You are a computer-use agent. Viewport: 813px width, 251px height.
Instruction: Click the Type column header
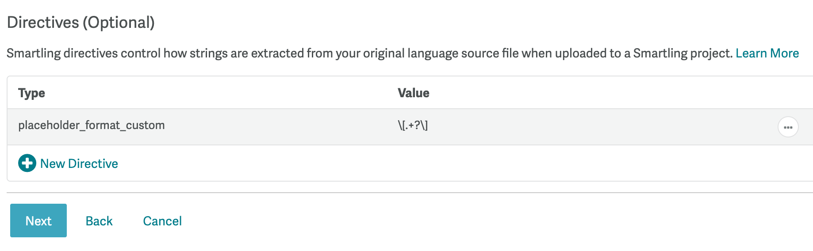(x=31, y=93)
